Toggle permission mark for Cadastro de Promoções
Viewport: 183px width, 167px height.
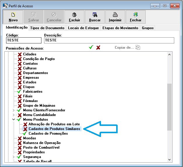click(25, 133)
